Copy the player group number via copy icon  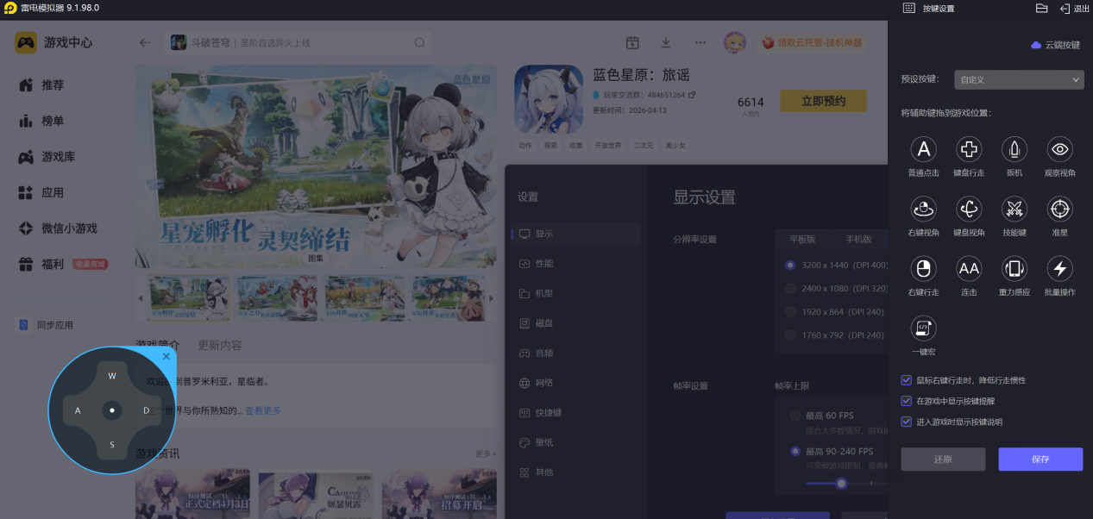692,95
